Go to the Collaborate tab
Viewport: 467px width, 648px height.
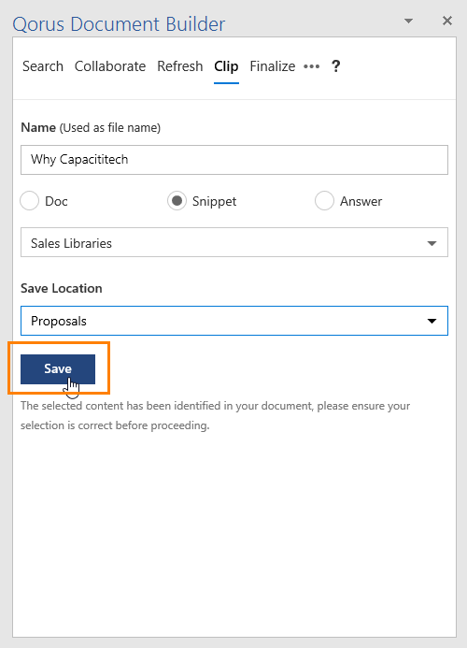click(x=110, y=66)
